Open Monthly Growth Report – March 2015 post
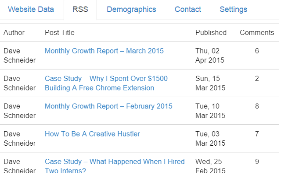281x175 pixels. click(104, 51)
